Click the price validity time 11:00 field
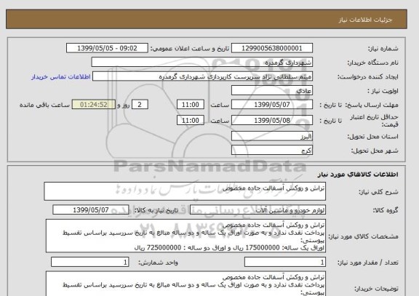Viewport: 419px width, 296px height. point(191,120)
